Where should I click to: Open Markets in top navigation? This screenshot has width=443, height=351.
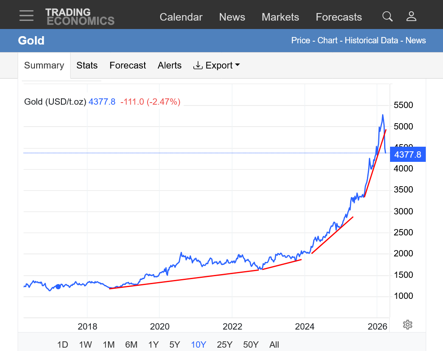click(280, 17)
